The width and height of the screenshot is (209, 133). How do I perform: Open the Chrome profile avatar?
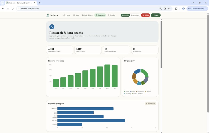click(183, 9)
